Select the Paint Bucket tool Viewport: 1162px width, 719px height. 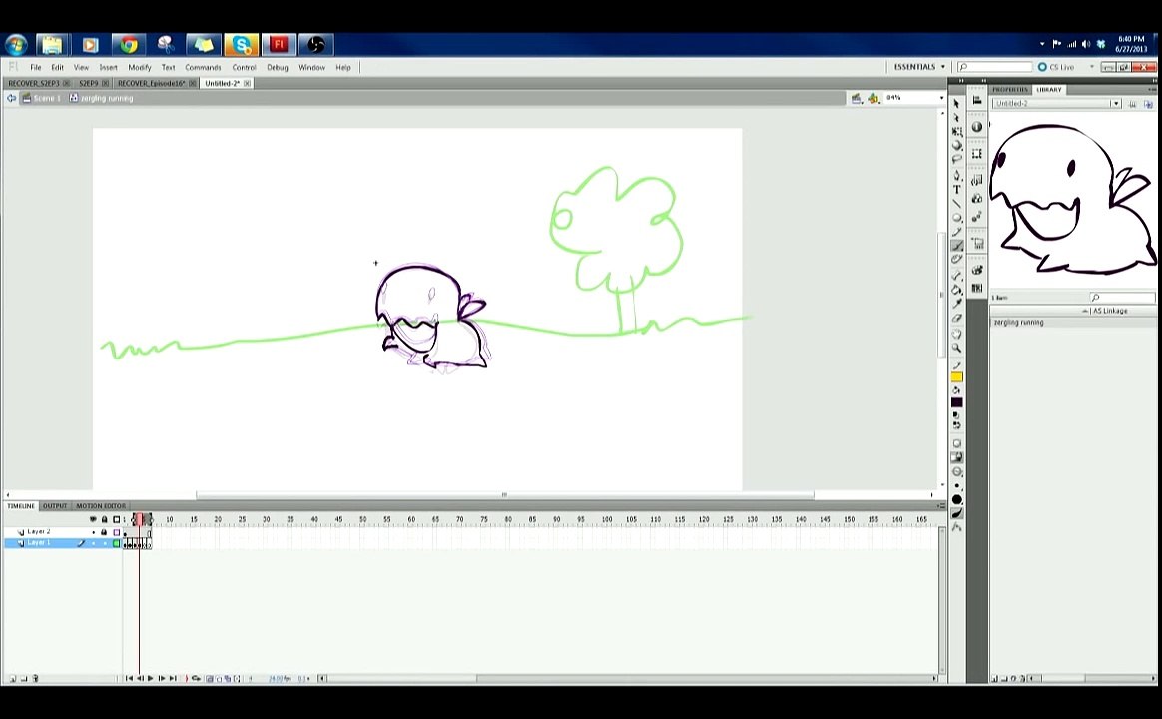(956, 290)
